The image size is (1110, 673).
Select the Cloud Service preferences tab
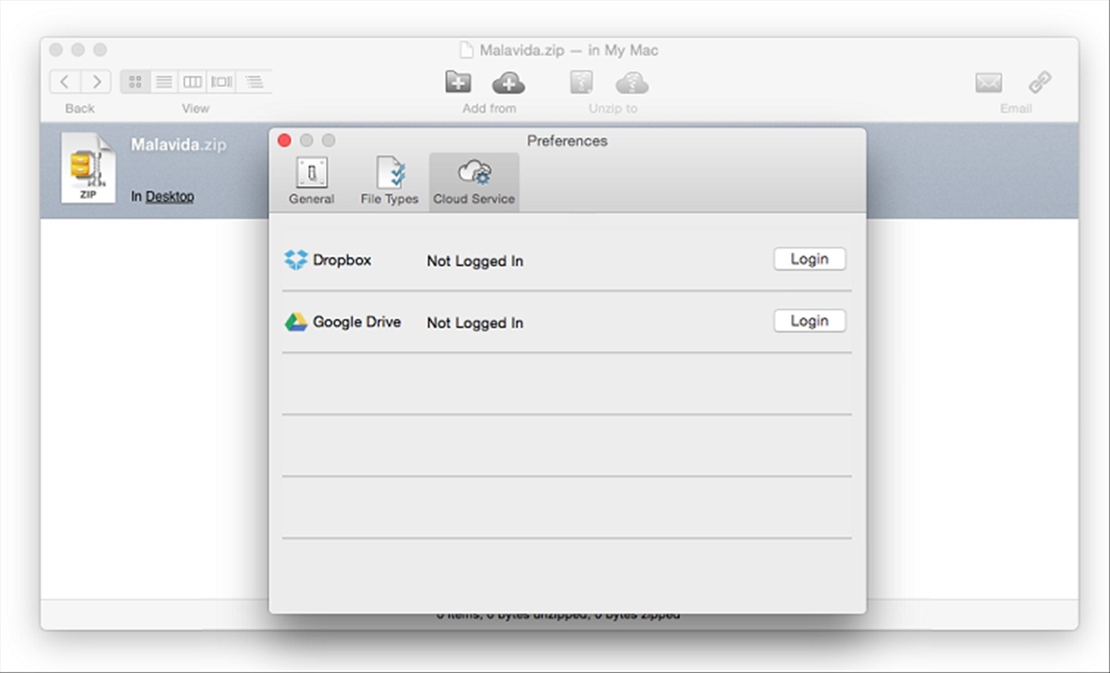[x=474, y=181]
